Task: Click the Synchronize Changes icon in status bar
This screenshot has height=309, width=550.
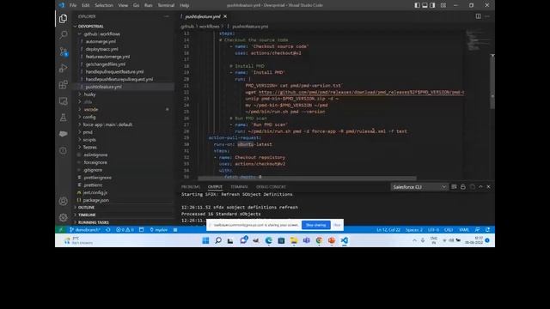Action: pos(108,230)
